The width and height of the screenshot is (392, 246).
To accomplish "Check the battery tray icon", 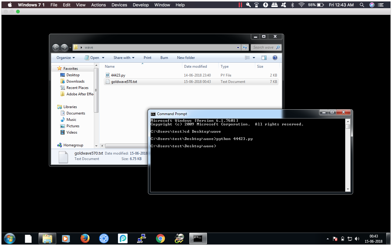I will point(343,239).
